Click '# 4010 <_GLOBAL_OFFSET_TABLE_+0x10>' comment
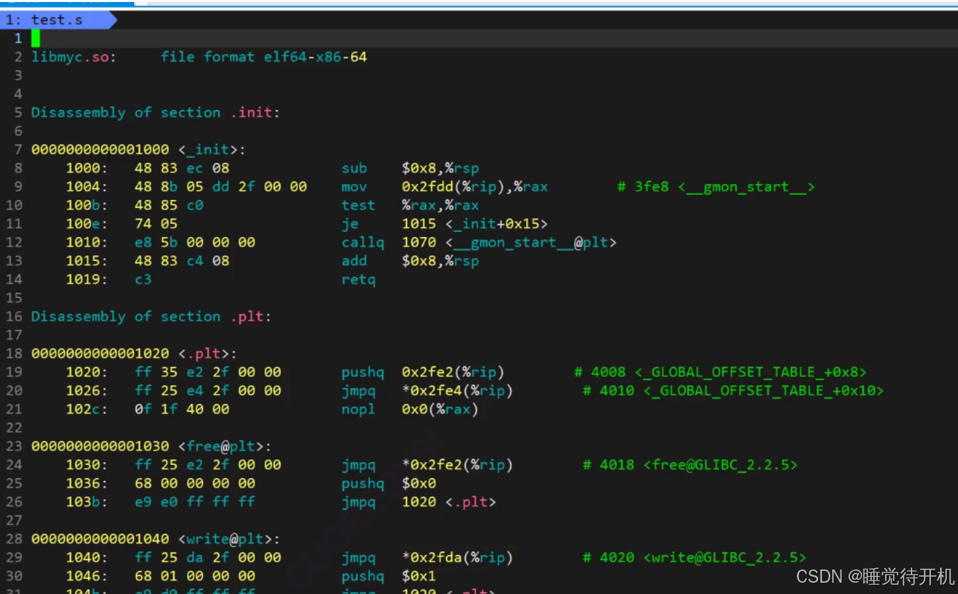 coord(733,391)
